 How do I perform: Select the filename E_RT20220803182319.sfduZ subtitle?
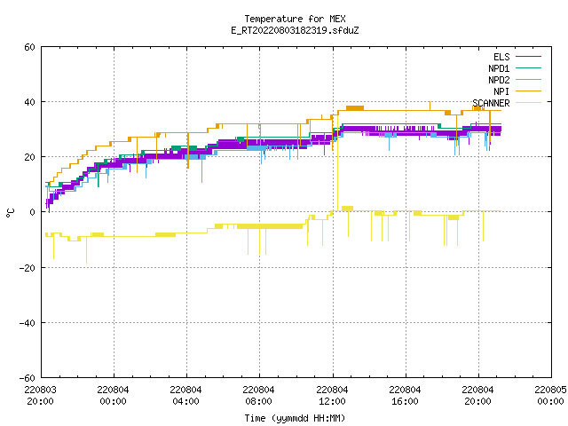click(x=295, y=30)
